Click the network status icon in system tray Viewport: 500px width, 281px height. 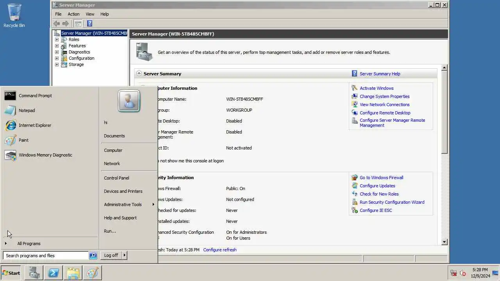click(454, 273)
